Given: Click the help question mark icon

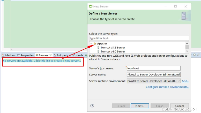Looking at the screenshot, I should [92, 106].
